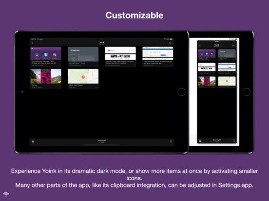
Task: Tap the plus icon in the slide-over Yoink panel
Action: [200, 46]
